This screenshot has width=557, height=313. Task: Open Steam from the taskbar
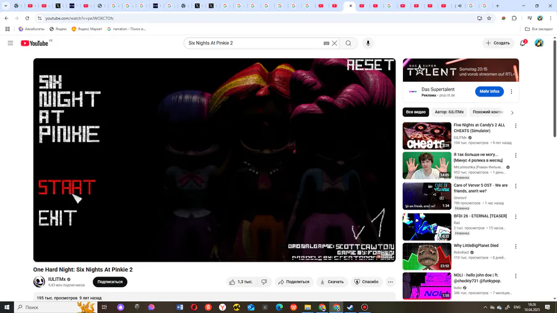(350, 307)
